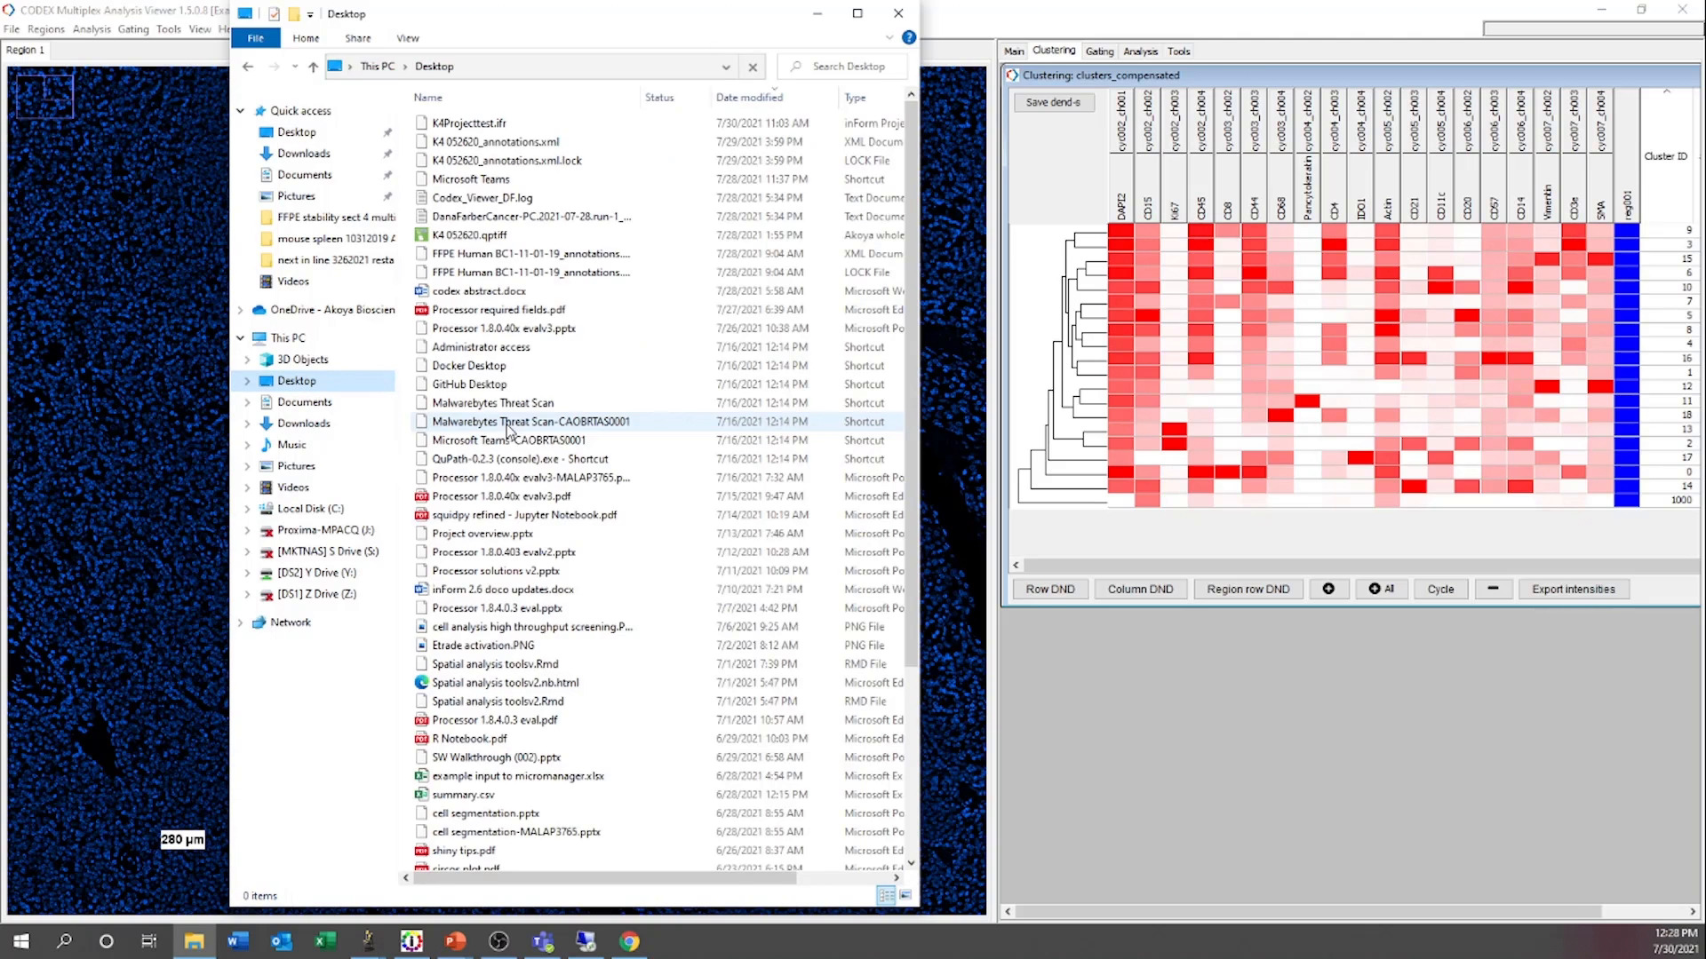The image size is (1706, 959).
Task: Click the plus circle button in Clustering panel
Action: [1328, 589]
